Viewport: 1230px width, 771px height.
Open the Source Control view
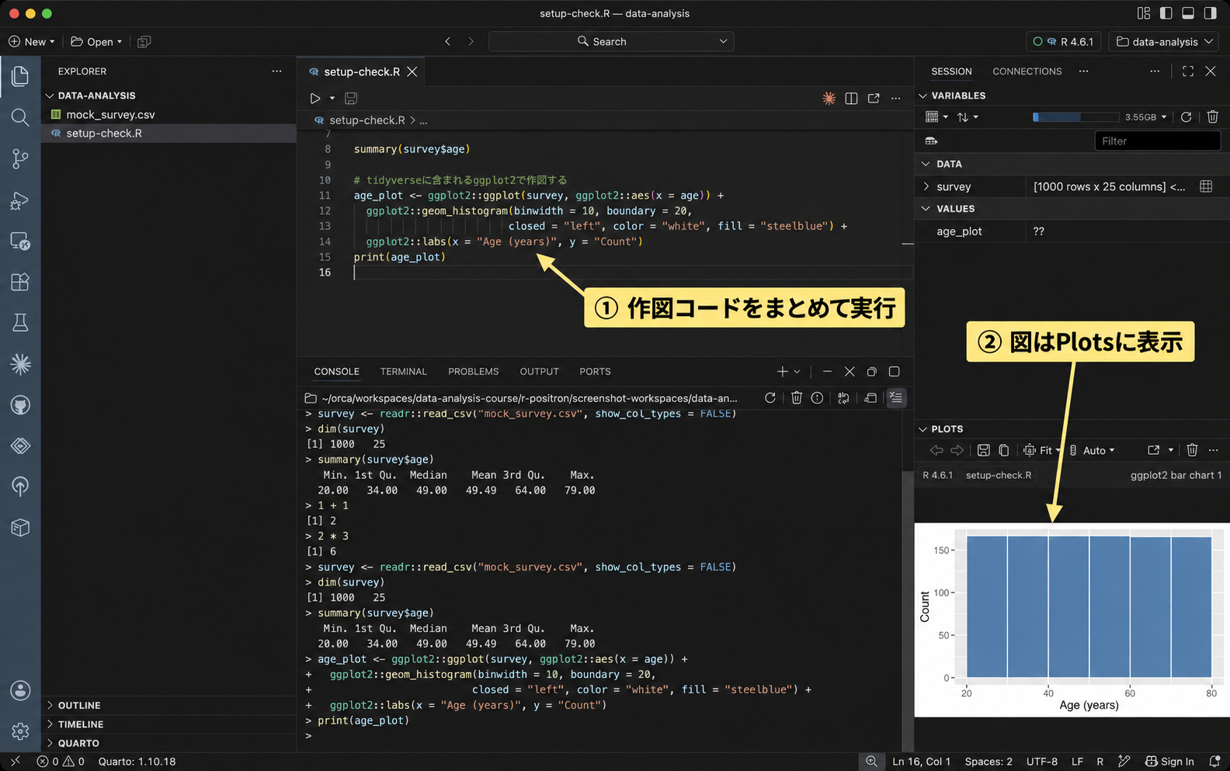coord(20,158)
